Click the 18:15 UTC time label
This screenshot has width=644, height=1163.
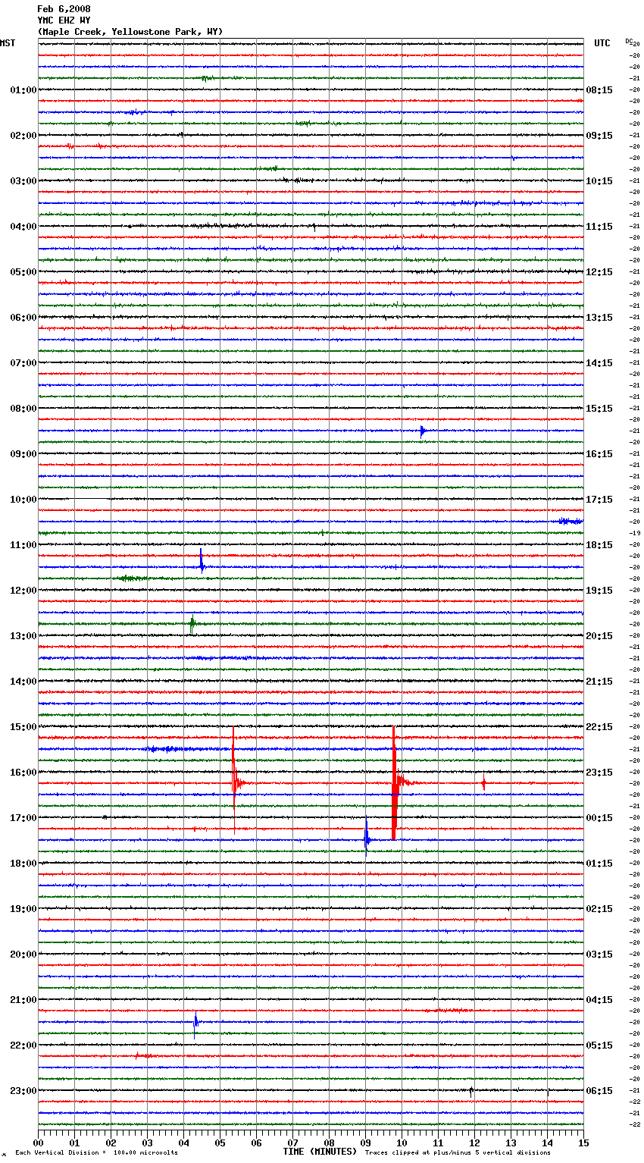pyautogui.click(x=599, y=545)
